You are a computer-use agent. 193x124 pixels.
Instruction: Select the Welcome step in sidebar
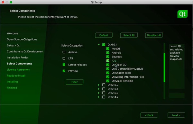click(x=13, y=33)
